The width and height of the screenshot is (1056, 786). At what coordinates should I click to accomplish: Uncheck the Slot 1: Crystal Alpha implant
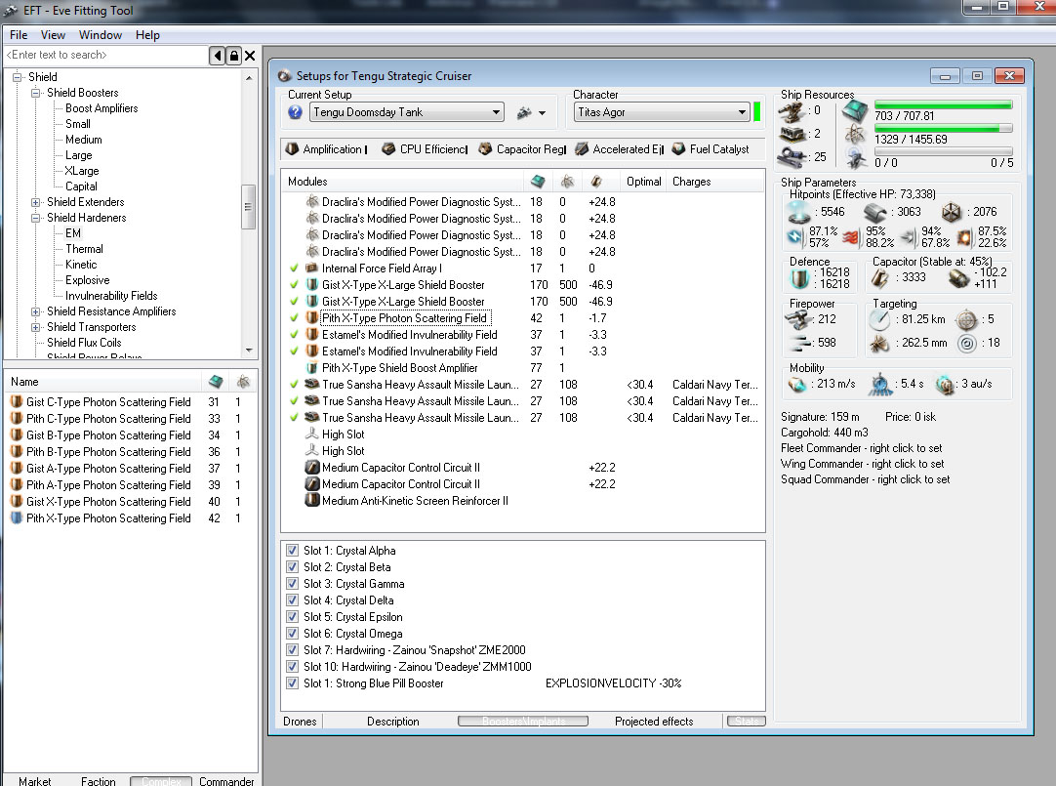293,551
